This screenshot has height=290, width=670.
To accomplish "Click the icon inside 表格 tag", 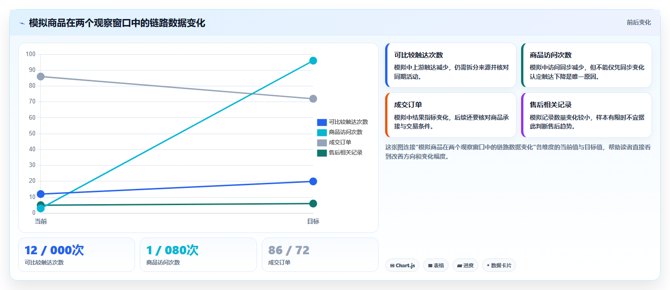I will pos(430,266).
